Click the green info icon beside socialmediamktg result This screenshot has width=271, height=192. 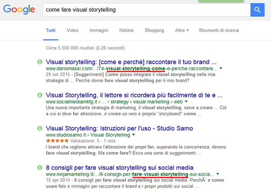pos(40,95)
